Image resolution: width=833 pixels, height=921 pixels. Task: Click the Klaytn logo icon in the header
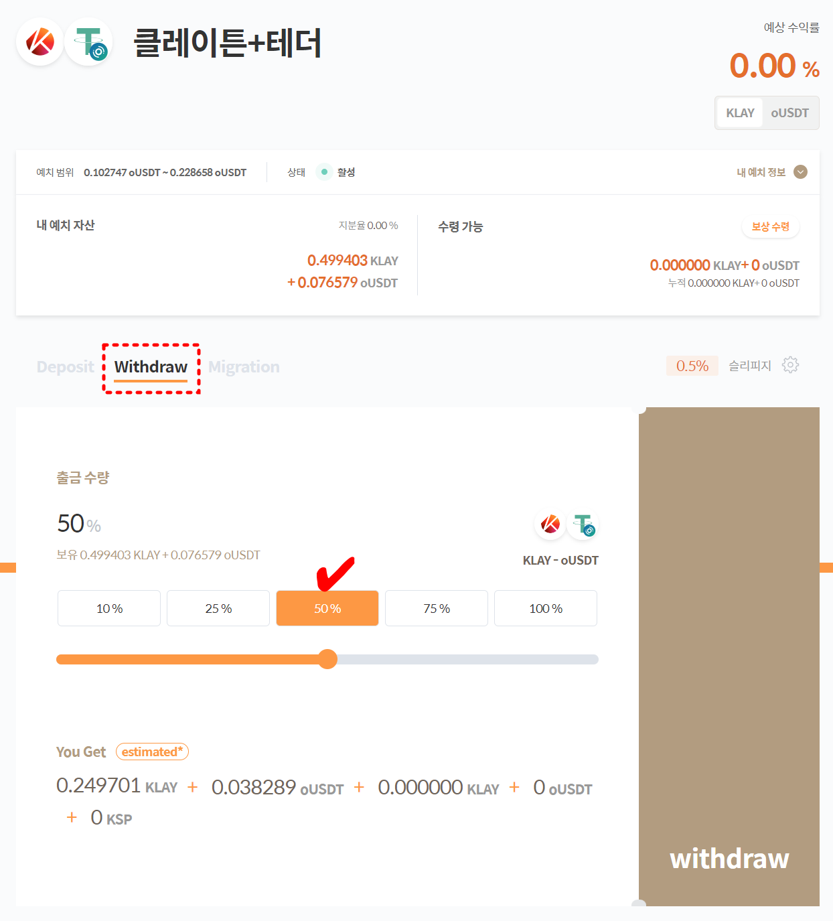[x=40, y=42]
